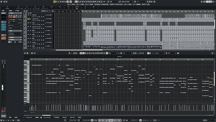This screenshot has height=122, width=216.
Task: Select the 9 Bass track name
Action: click(34, 42)
